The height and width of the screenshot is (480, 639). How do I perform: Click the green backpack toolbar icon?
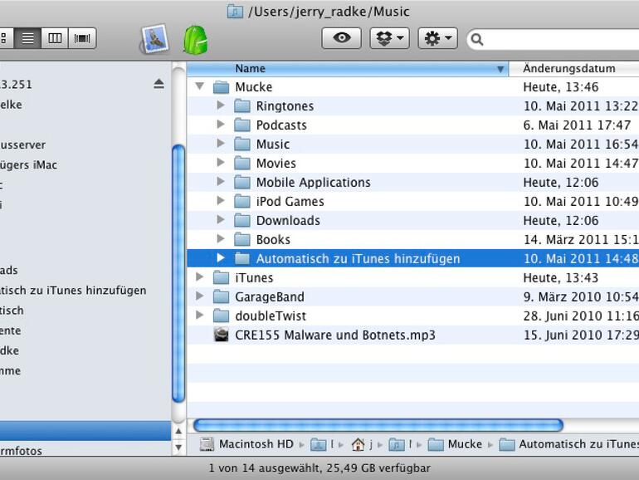click(x=195, y=40)
